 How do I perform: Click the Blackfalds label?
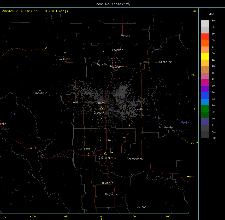115,58
